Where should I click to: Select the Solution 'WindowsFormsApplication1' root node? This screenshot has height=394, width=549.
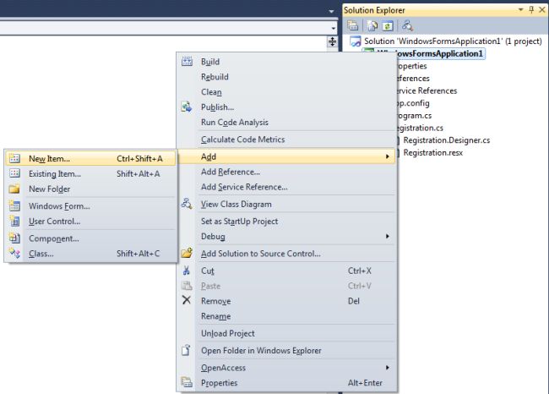[453, 41]
